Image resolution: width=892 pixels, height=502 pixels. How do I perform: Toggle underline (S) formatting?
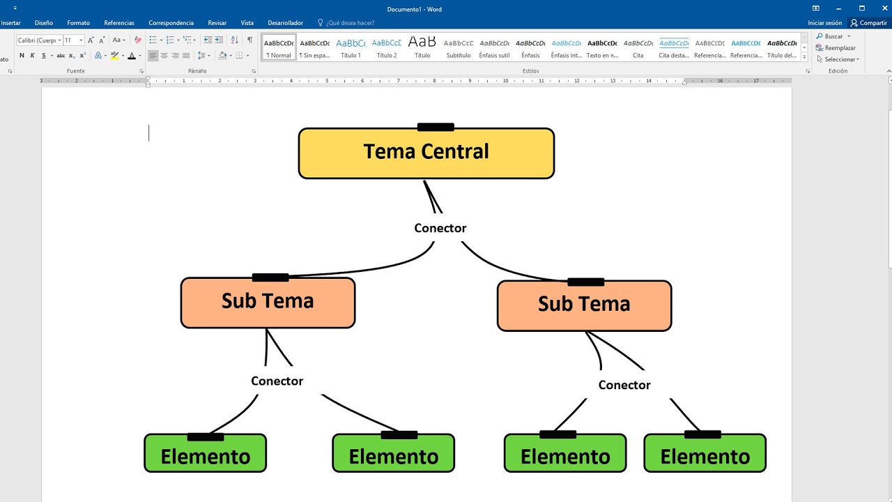[x=43, y=56]
